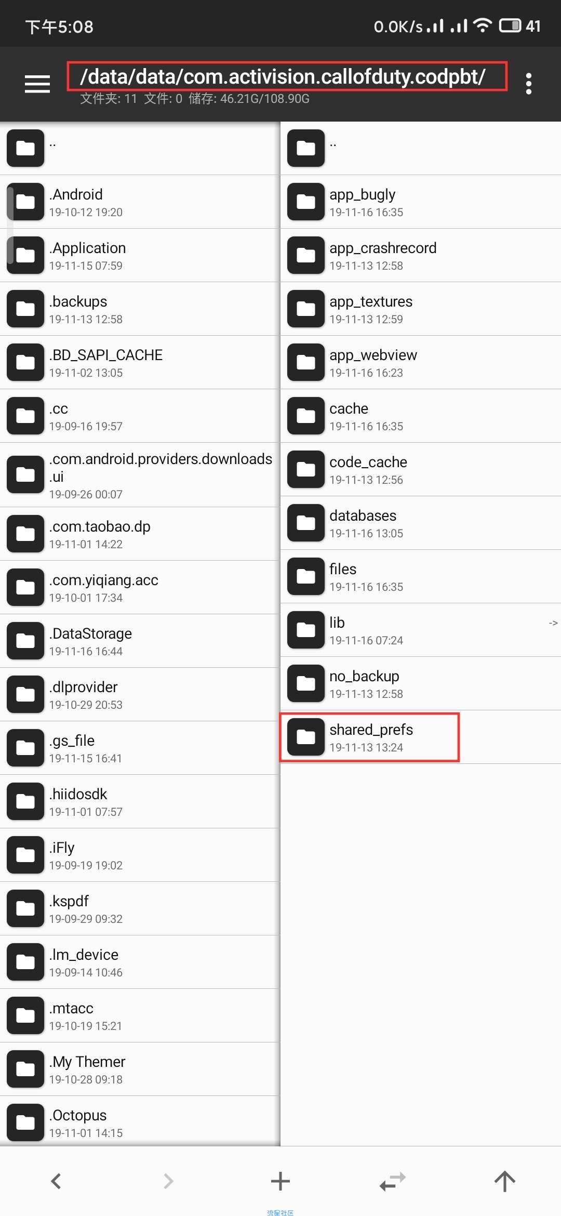Go to parent folder in left pane

[140, 148]
